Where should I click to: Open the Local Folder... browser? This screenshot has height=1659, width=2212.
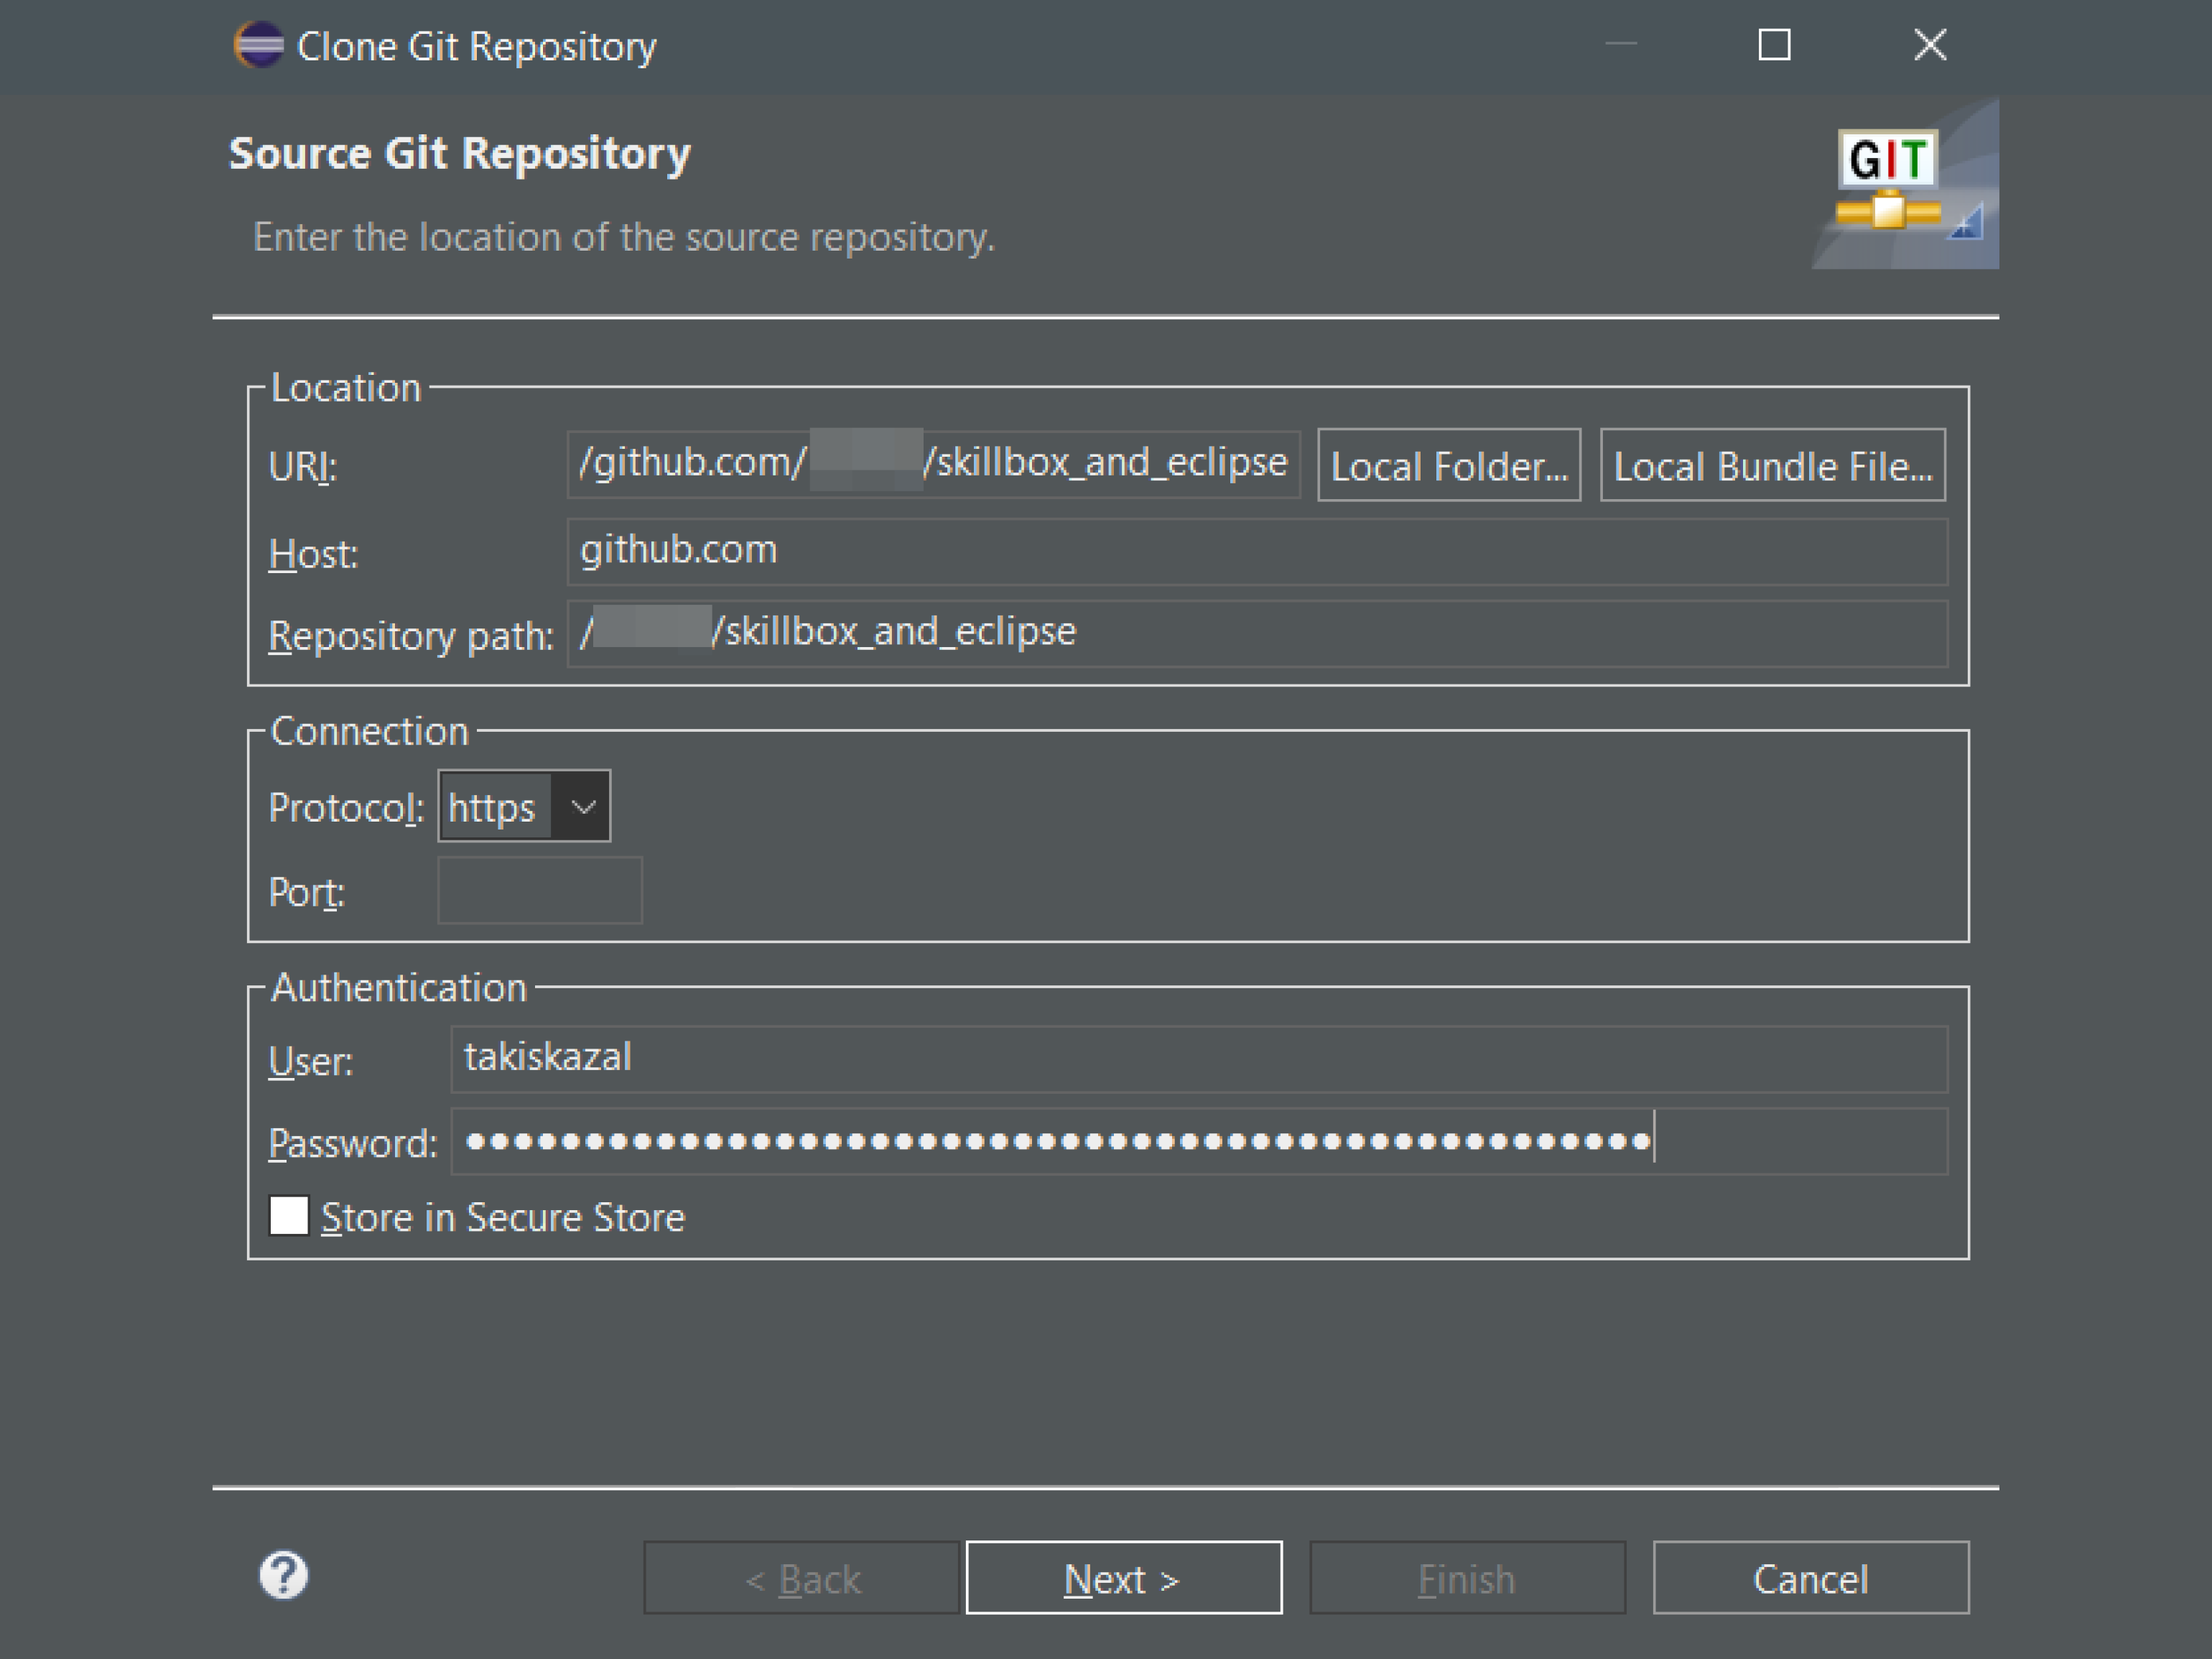tap(1448, 466)
